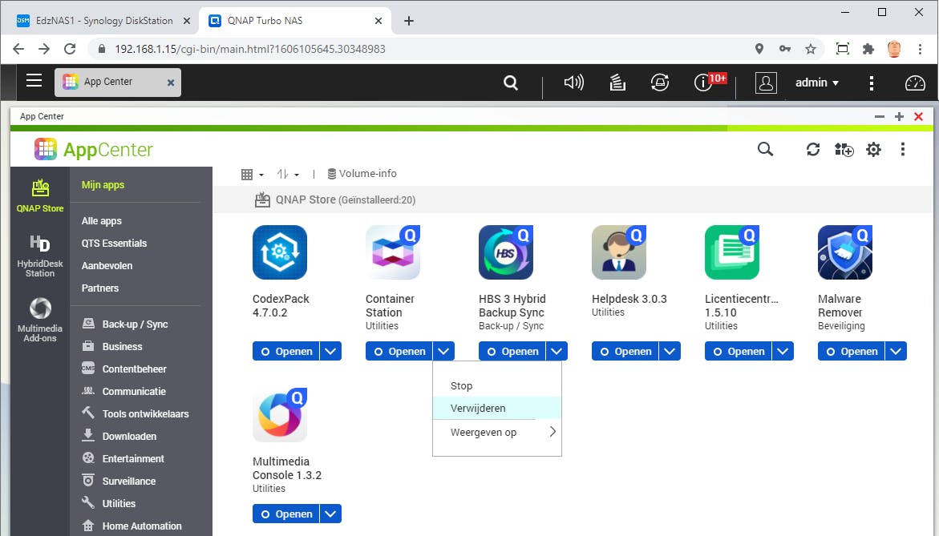Select Multimedia Add-ons in sidebar

pos(40,320)
